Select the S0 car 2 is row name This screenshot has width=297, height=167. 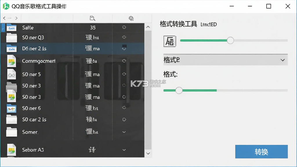pos(34,119)
